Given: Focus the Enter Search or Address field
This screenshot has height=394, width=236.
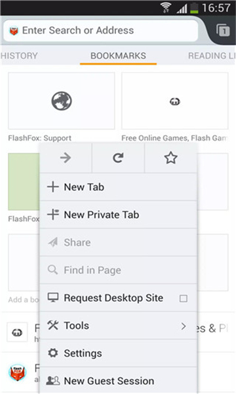Looking at the screenshot, I should 101,31.
